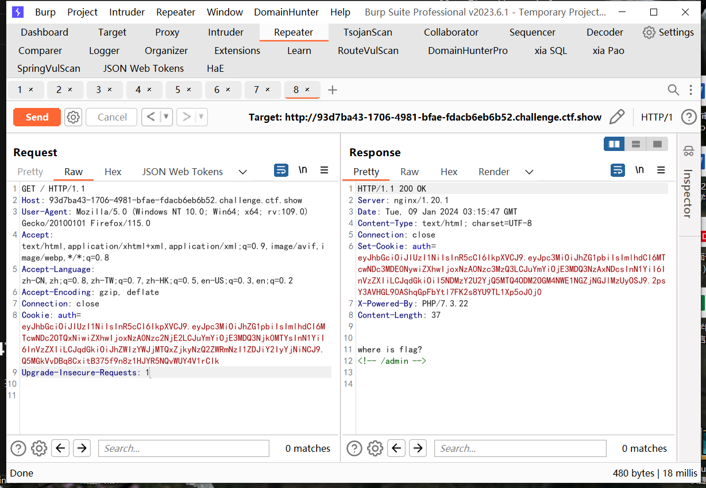Viewport: 706px width, 488px height.
Task: Go to next request search match
Action: click(82, 448)
